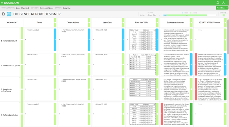Click red flag bar on Security Interest, Shorebucks LLC_NJ.pdf
Screen dimensions: 229x127
(x=196, y=64)
